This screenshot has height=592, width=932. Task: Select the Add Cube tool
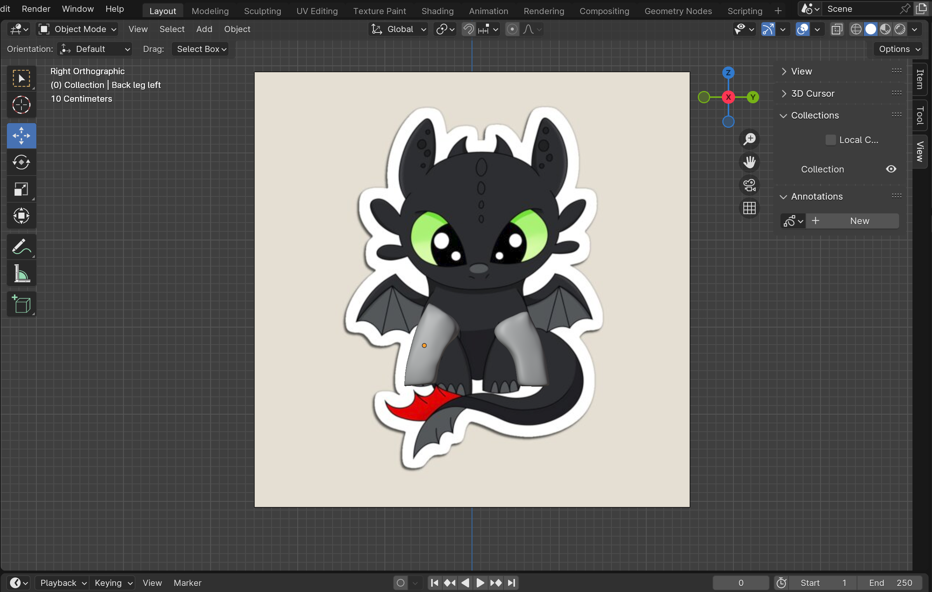coord(21,304)
